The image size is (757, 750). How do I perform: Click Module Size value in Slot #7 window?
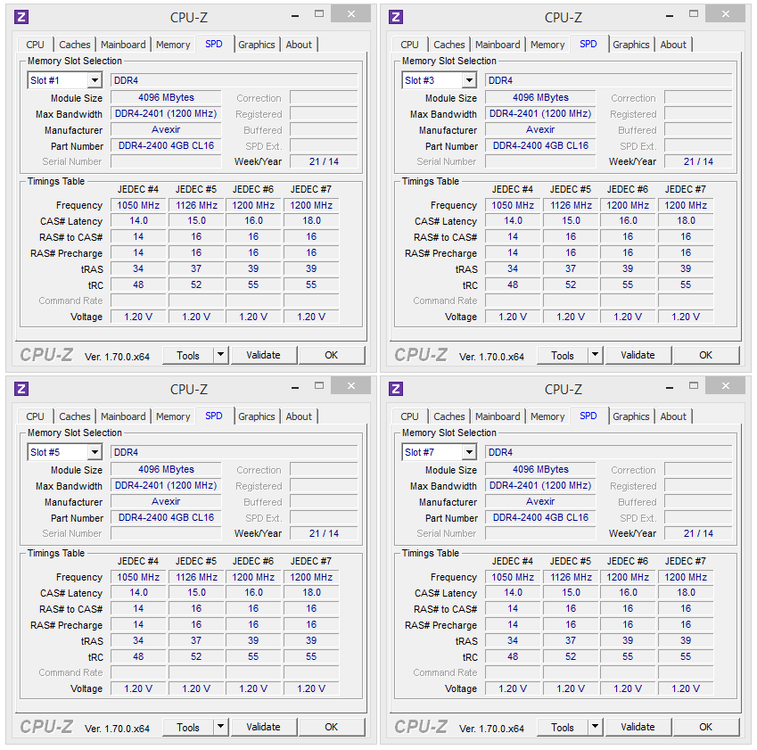(540, 469)
